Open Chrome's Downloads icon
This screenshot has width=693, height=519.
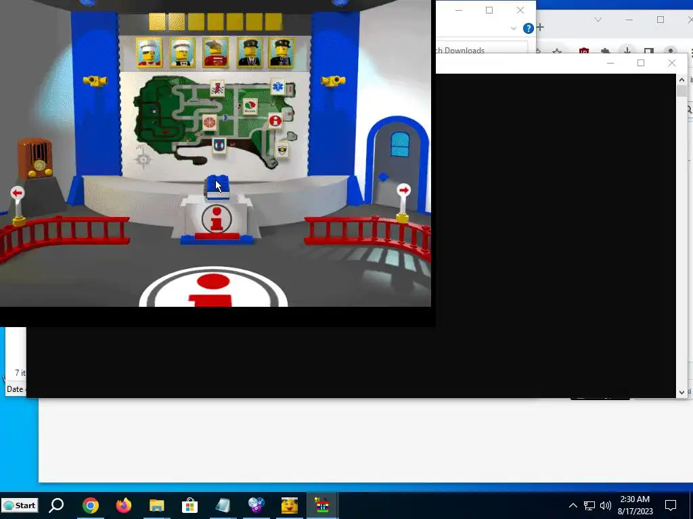click(x=627, y=51)
